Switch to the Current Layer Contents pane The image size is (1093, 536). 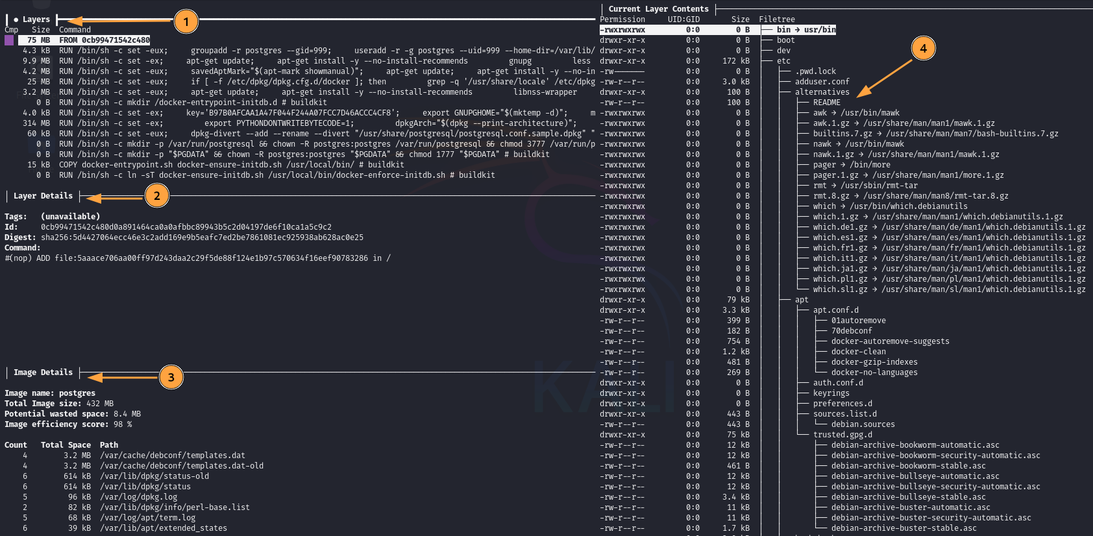click(x=657, y=9)
